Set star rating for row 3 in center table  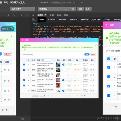pyautogui.click(x=77, y=75)
